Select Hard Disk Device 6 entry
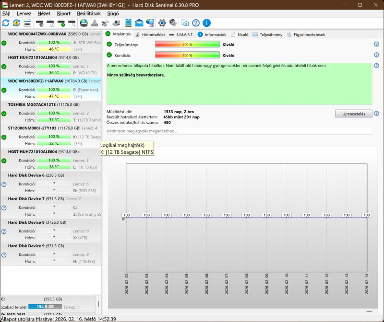The width and height of the screenshot is (384, 322). pos(51,183)
